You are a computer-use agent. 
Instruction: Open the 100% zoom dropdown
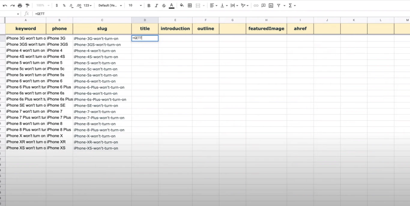(x=43, y=5)
